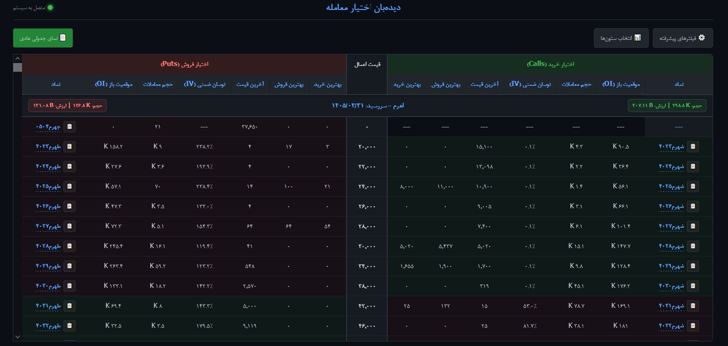Click the Calls حجم معاملات column header

tap(577, 84)
